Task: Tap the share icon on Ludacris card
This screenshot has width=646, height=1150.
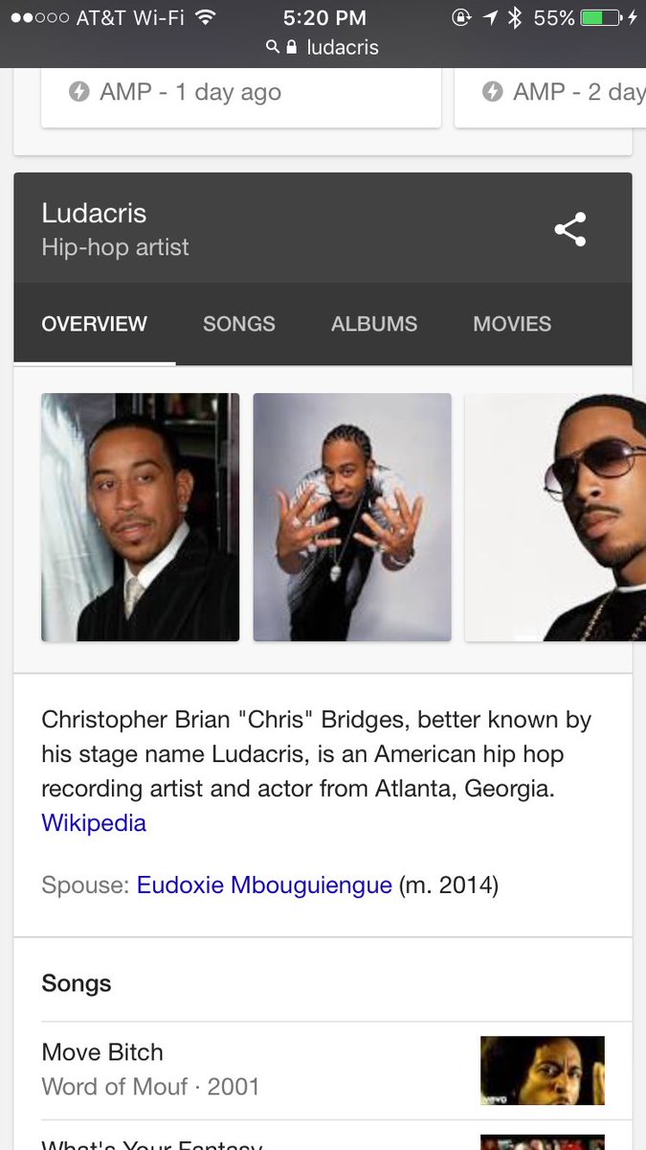Action: [x=570, y=229]
